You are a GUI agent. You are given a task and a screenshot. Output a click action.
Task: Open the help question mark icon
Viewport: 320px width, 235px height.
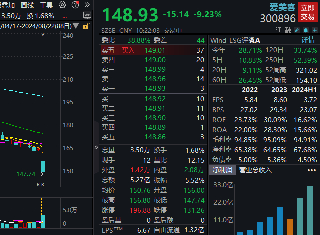(x=75, y=5)
